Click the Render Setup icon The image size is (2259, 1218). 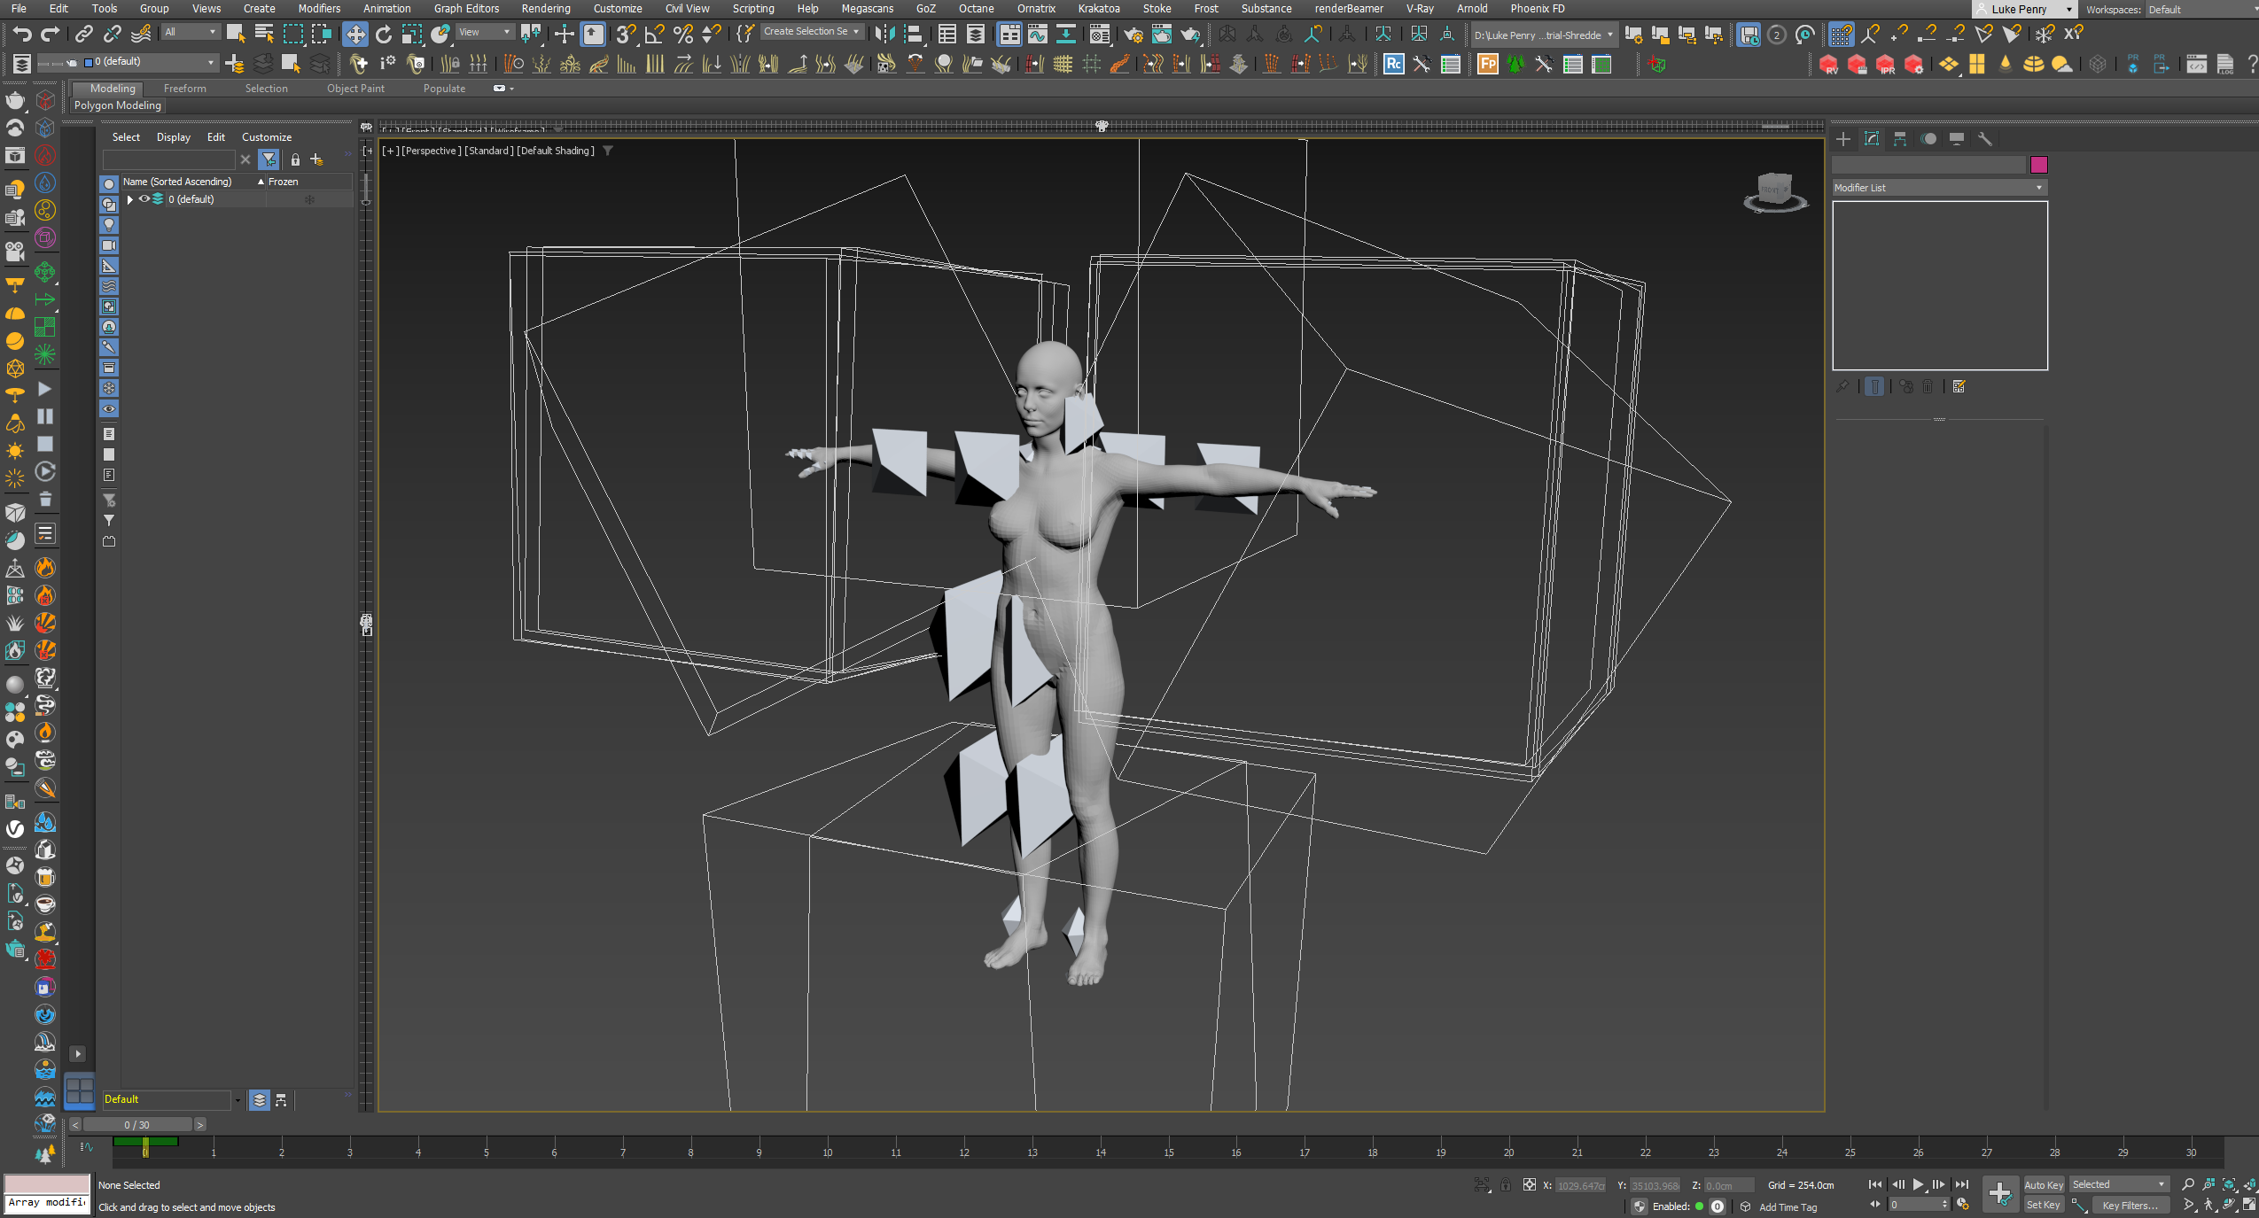tap(1134, 35)
